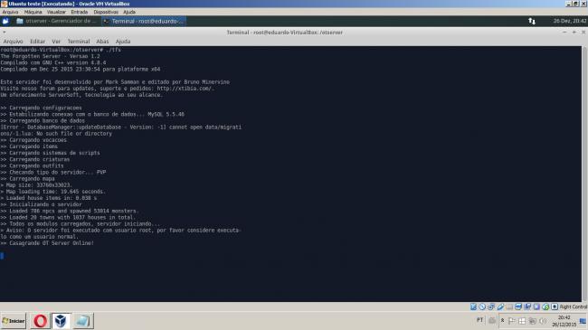The image size is (588, 330).
Task: Click optical disc icon in VirtualBox status bar
Action: tap(482, 306)
